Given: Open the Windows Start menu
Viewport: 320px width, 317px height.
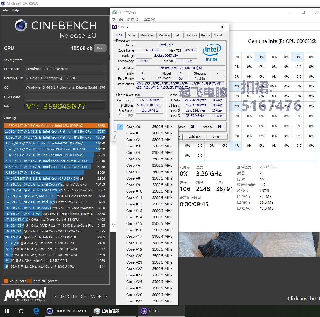Looking at the screenshot, I should pyautogui.click(x=7, y=311).
